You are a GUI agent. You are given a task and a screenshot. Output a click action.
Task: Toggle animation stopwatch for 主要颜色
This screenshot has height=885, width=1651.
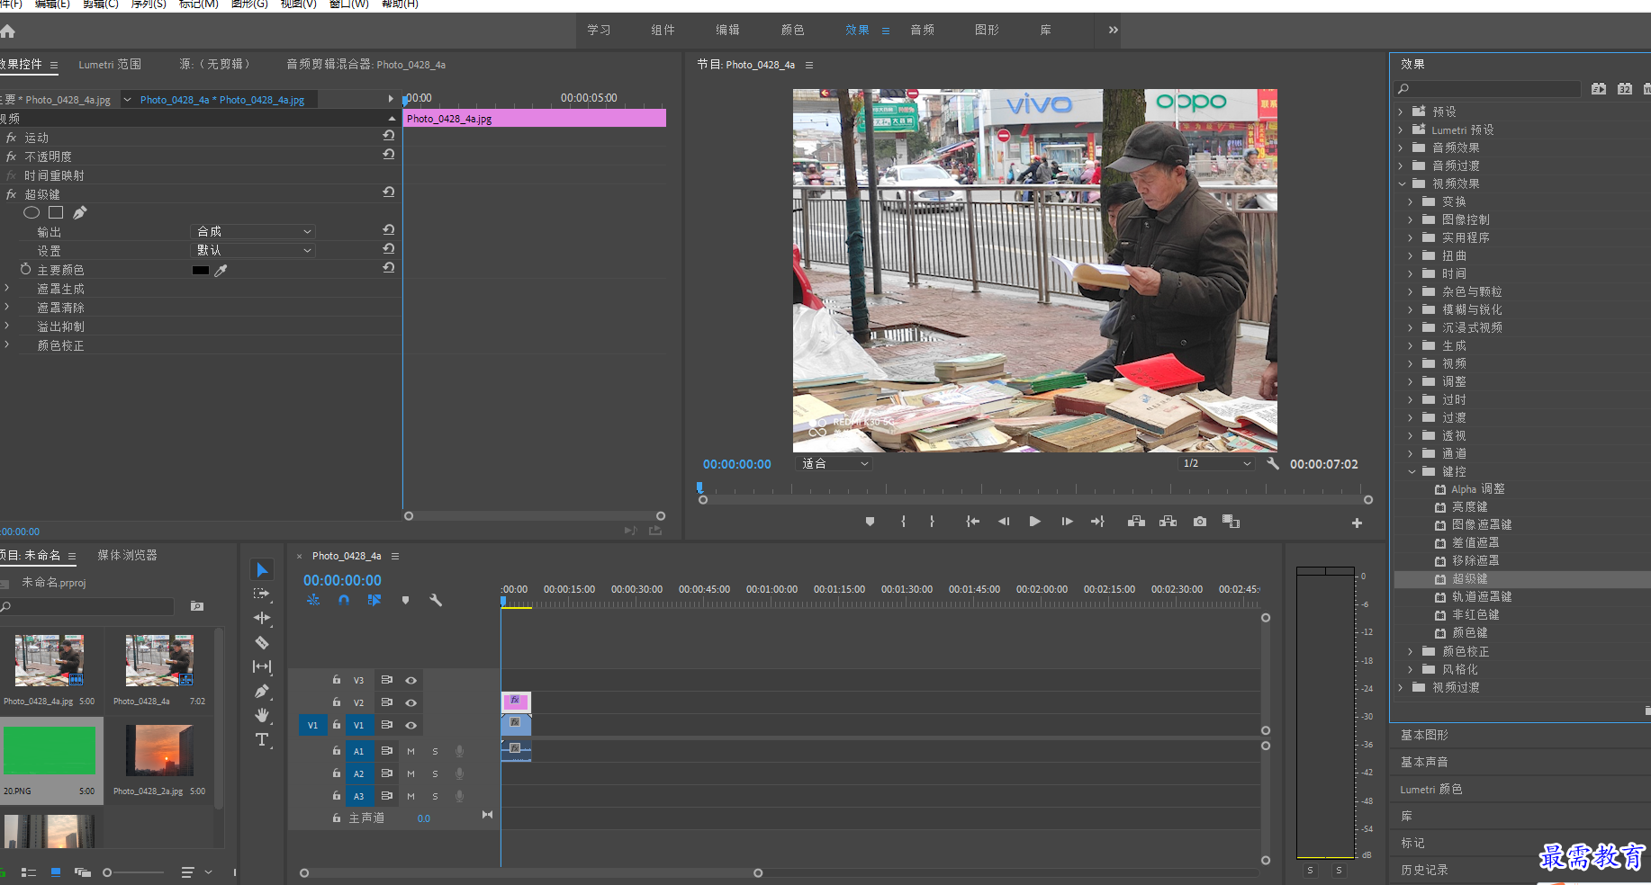click(25, 270)
